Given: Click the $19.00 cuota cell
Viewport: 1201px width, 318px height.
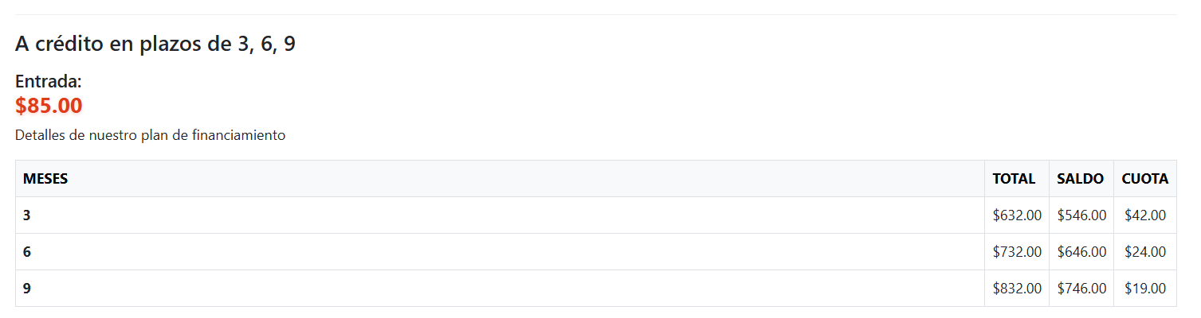Looking at the screenshot, I should pyautogui.click(x=1145, y=289).
